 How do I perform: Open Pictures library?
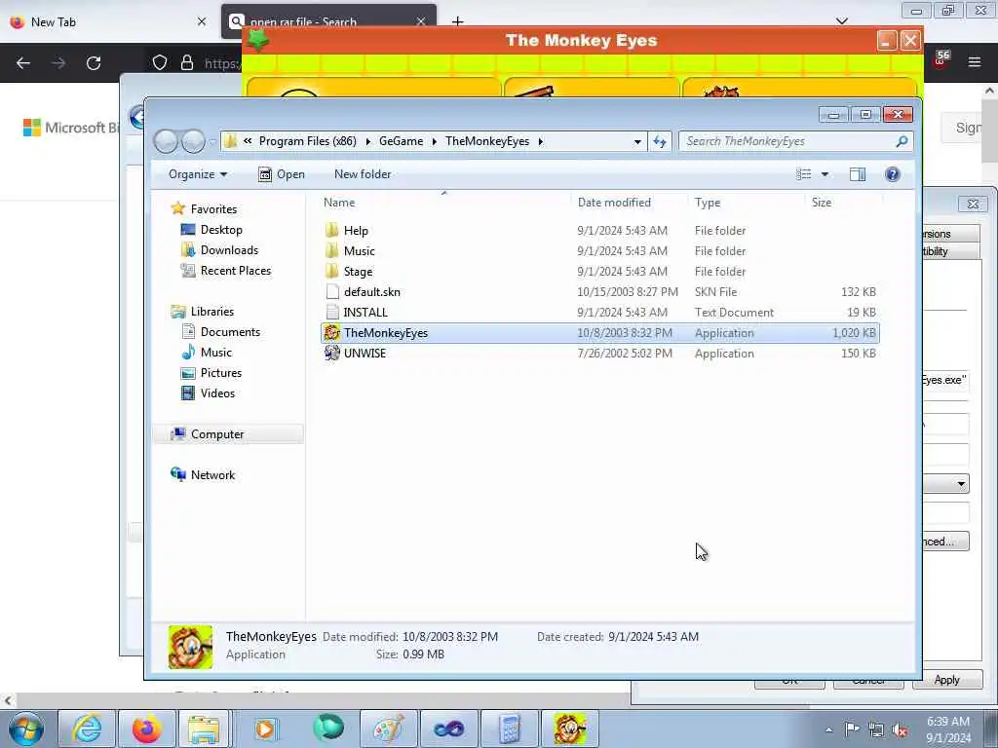(221, 373)
